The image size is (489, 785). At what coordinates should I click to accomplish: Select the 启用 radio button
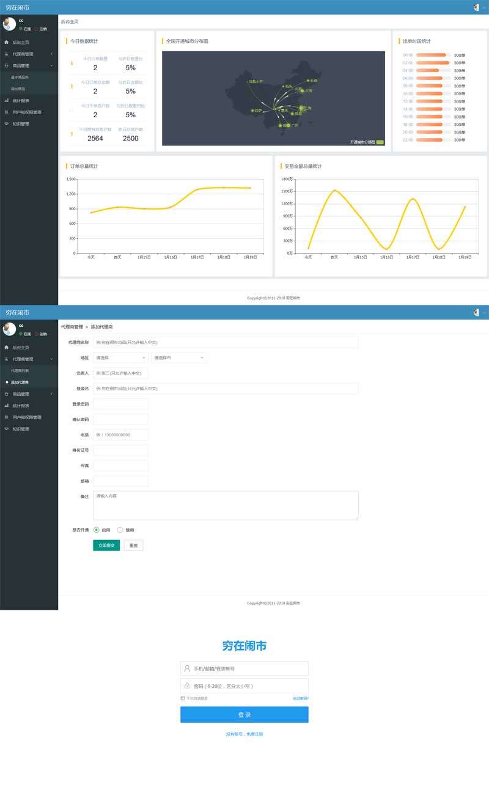click(x=97, y=530)
